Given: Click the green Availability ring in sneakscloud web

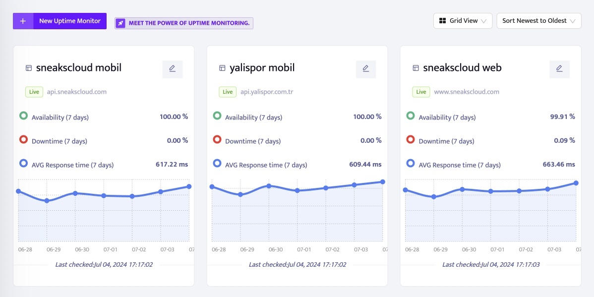Looking at the screenshot, I should (411, 116).
